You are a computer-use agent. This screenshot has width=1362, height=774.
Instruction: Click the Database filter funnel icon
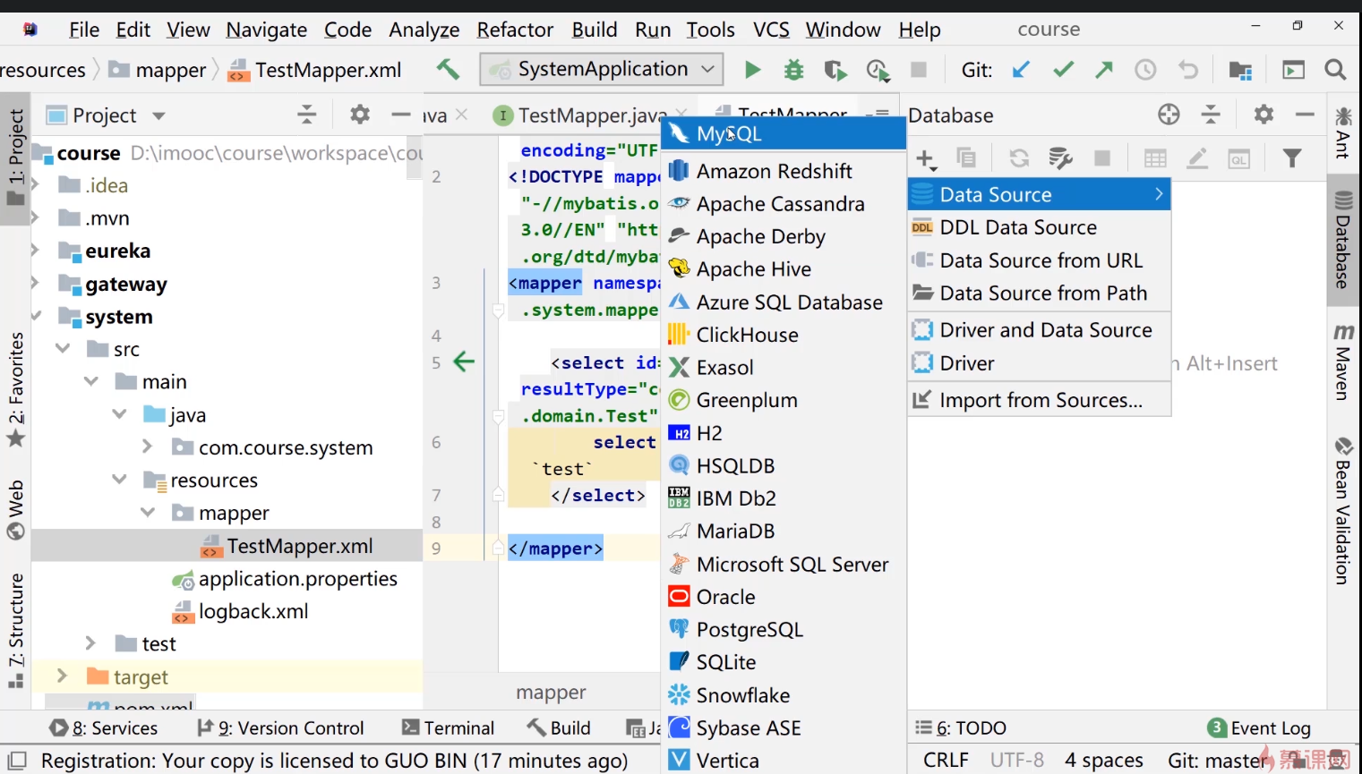click(1291, 158)
